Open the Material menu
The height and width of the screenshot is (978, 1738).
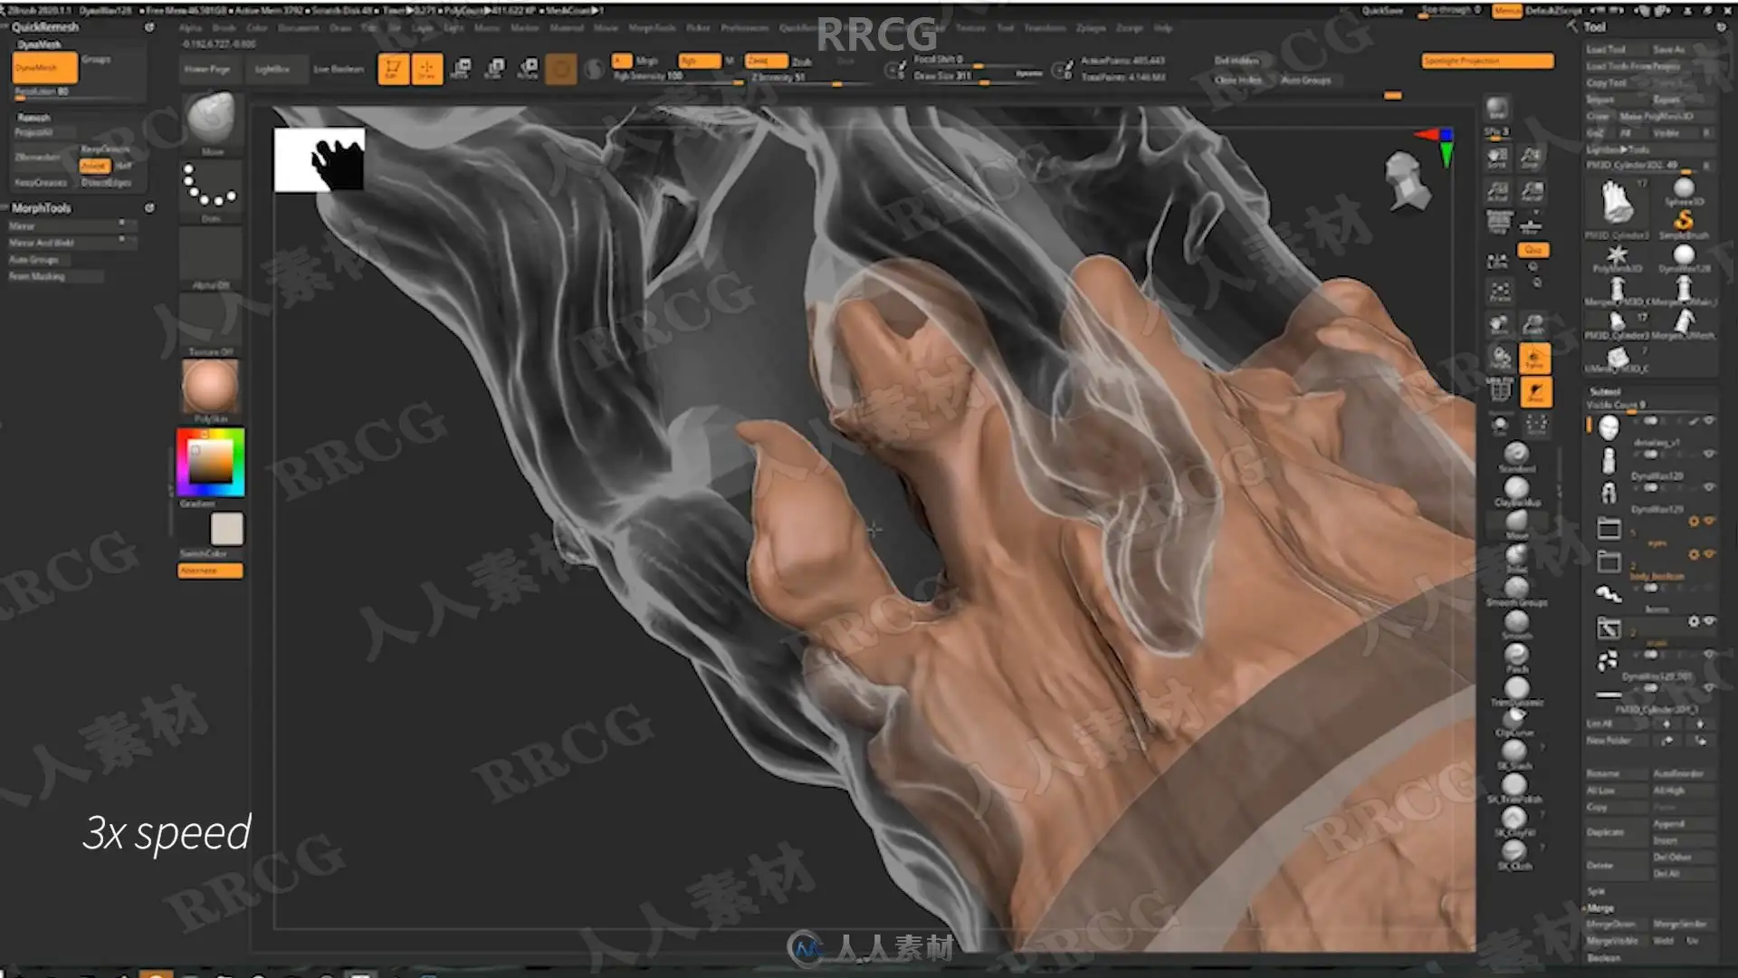(567, 28)
